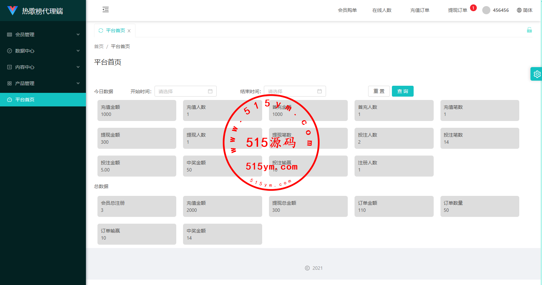Screen dimensions: 542x285
Task: Close the 平台首页 tab
Action: pos(129,31)
